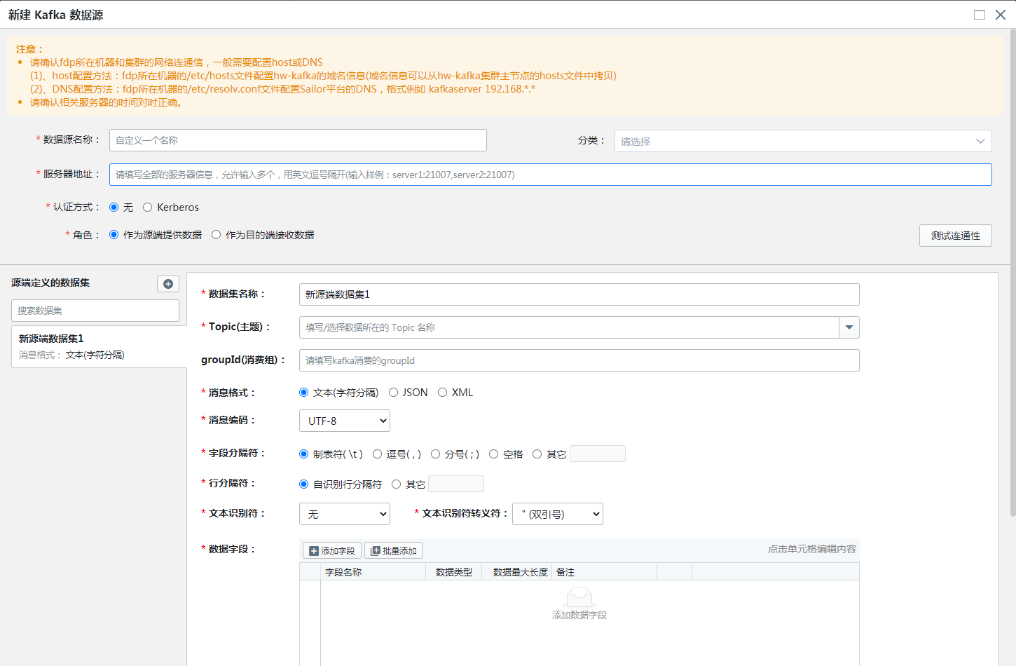Focus the 数据源名称 input field
Screen dimensions: 1016x666
click(298, 140)
